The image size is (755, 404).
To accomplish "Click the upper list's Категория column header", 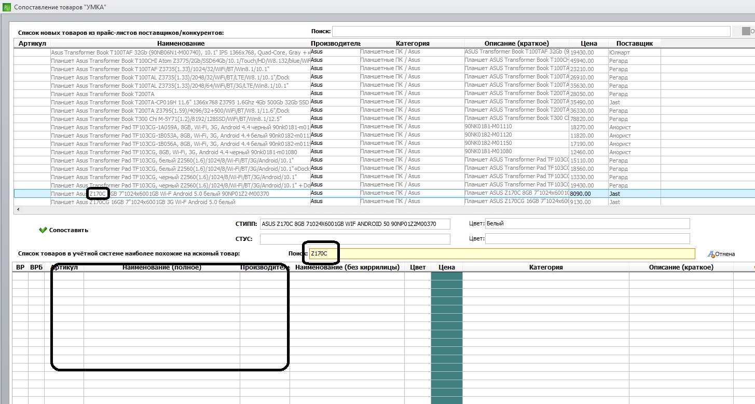I will pyautogui.click(x=413, y=44).
